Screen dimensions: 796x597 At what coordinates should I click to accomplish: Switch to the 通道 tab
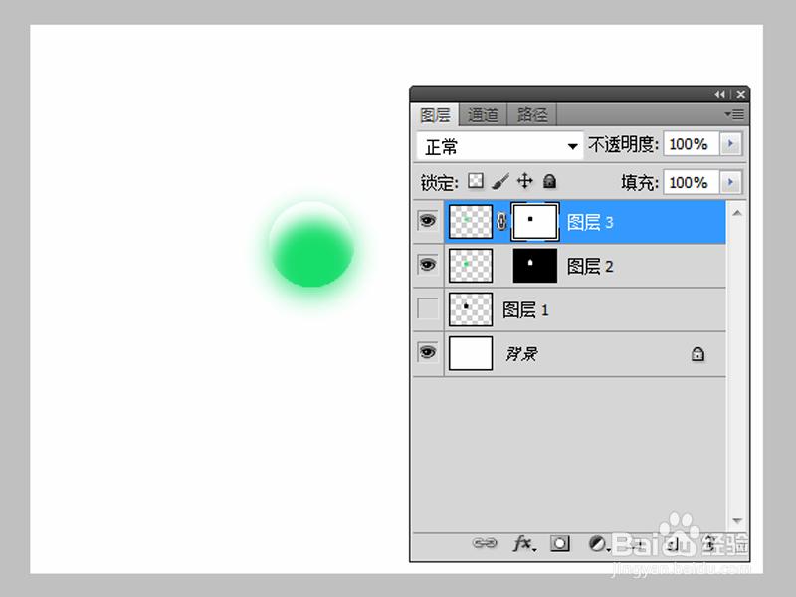(483, 115)
